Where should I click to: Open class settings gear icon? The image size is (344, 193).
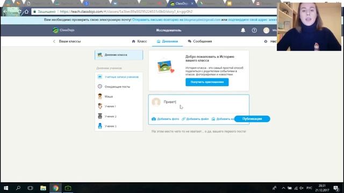coord(266,41)
